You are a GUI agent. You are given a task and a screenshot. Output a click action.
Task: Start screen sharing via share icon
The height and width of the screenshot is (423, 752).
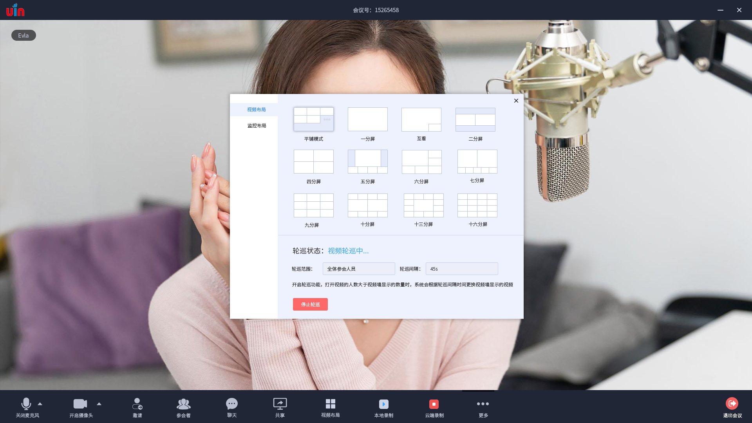pyautogui.click(x=280, y=403)
